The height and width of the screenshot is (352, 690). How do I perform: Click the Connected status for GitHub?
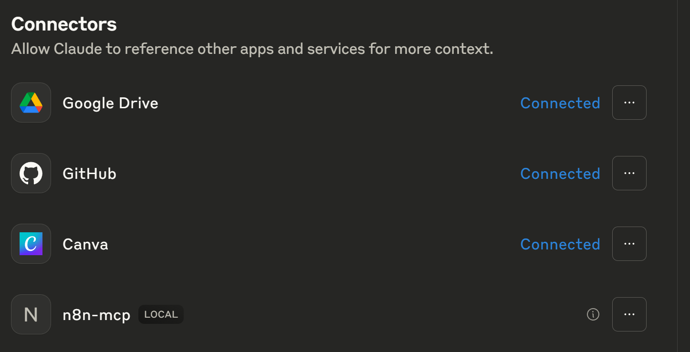[560, 174]
